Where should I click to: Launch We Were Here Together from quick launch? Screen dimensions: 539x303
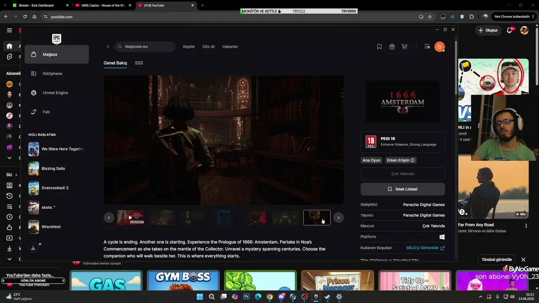click(x=57, y=149)
